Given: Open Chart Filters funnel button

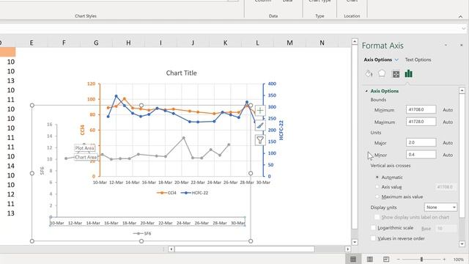Looking at the screenshot, I should pyautogui.click(x=260, y=140).
